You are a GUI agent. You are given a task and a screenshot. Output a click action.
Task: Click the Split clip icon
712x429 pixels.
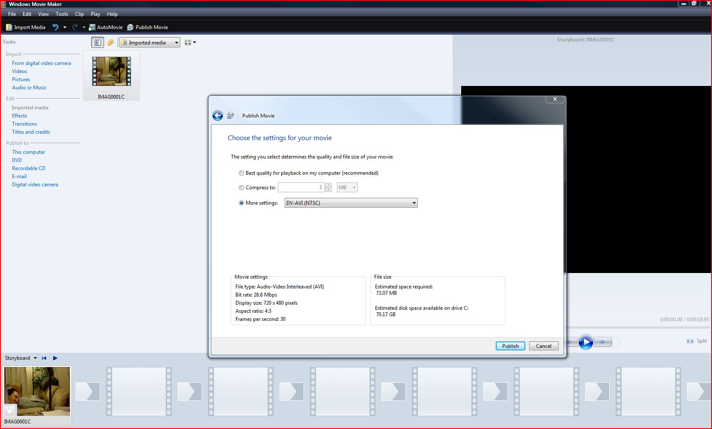(690, 341)
